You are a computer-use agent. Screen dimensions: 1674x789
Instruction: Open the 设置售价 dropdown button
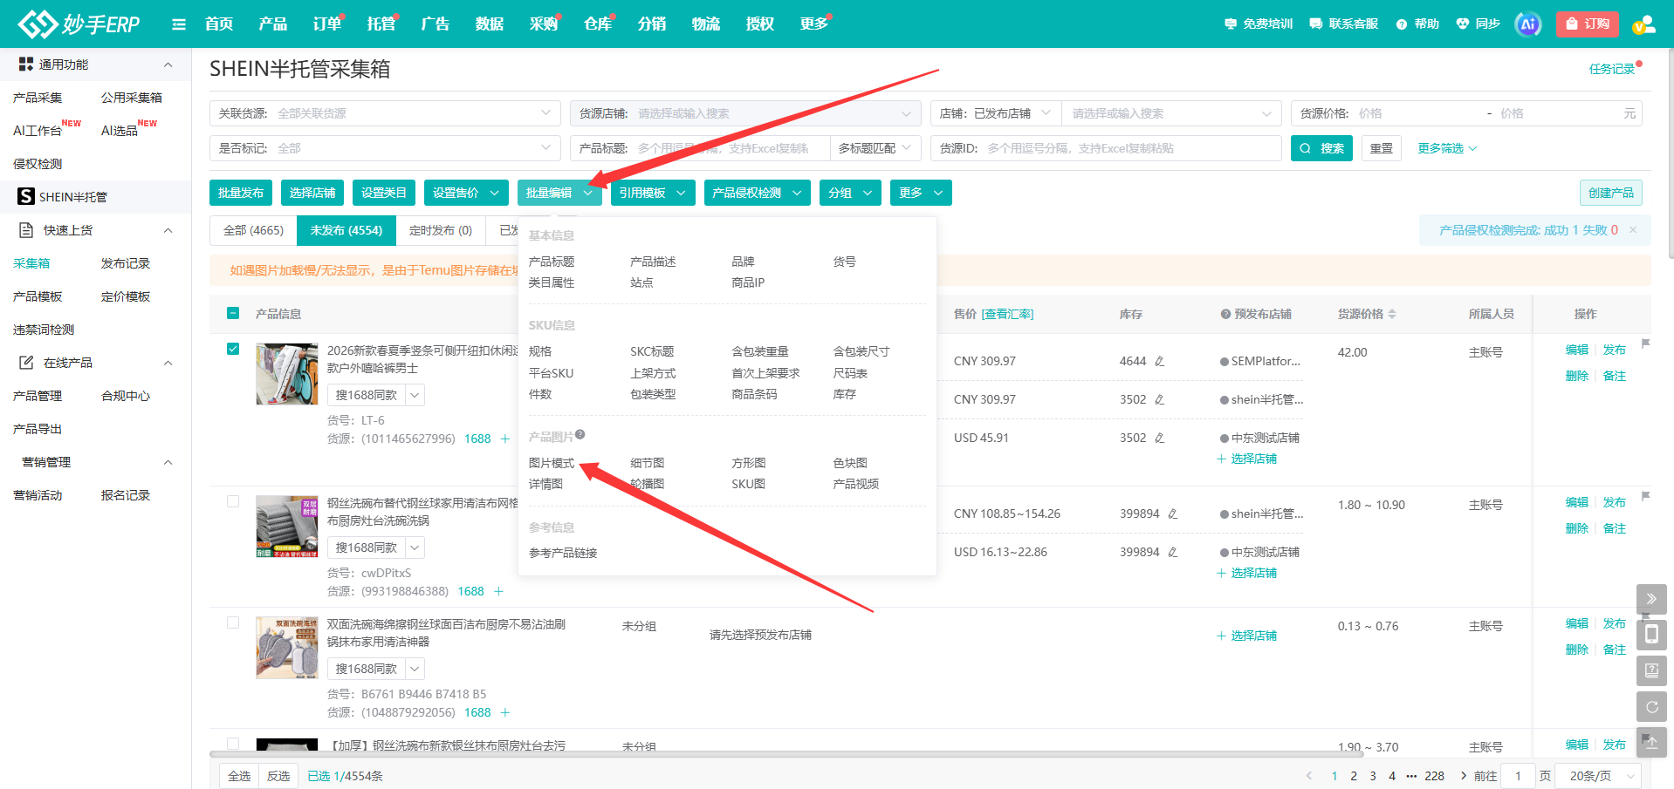click(x=466, y=193)
